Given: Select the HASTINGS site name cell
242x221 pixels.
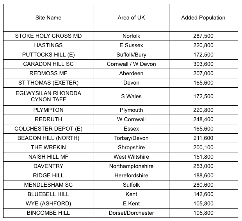Looking at the screenshot, I should coord(48,46).
